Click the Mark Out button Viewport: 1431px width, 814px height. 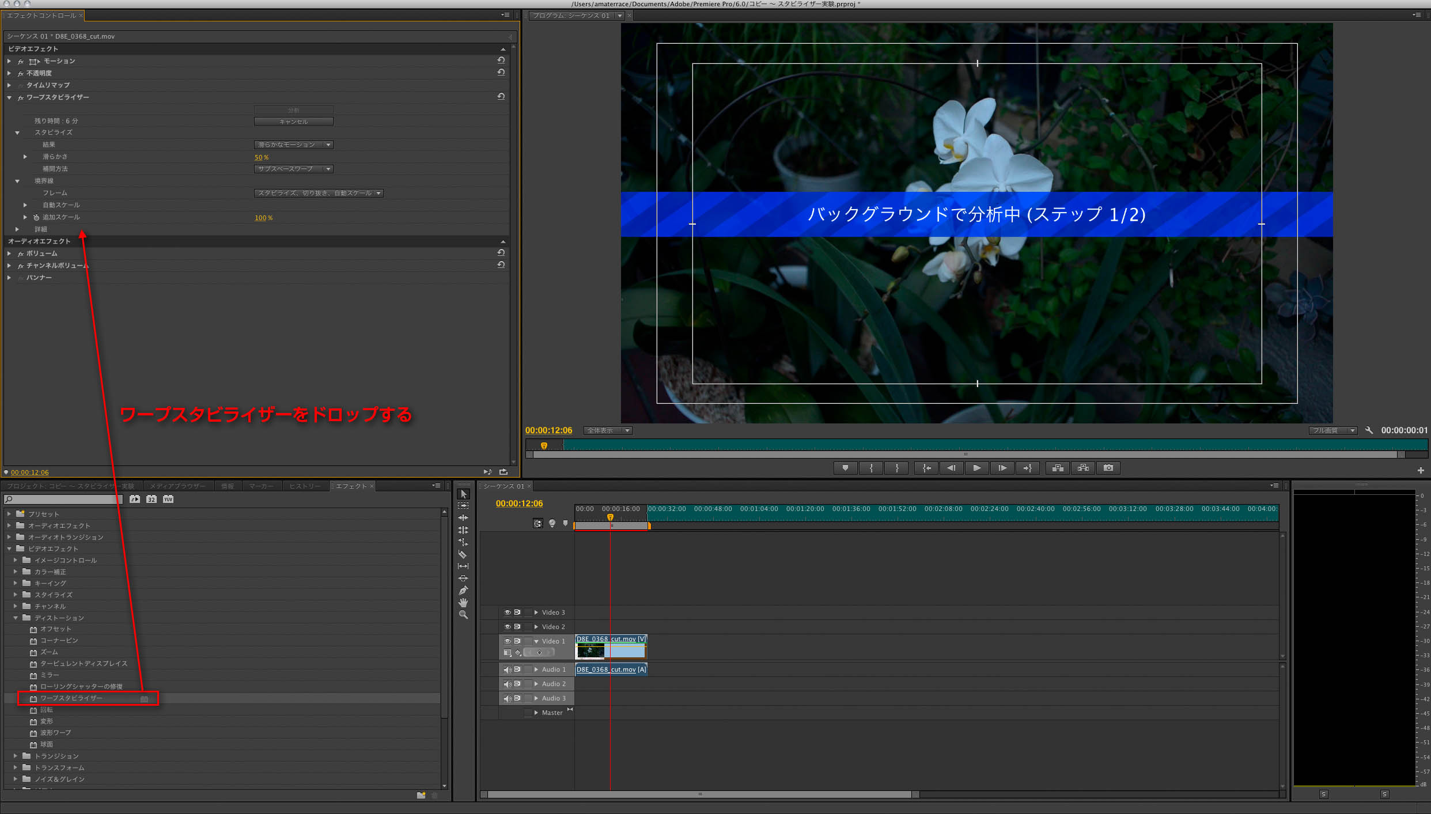tap(896, 468)
